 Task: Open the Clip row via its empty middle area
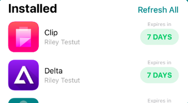click(108, 37)
